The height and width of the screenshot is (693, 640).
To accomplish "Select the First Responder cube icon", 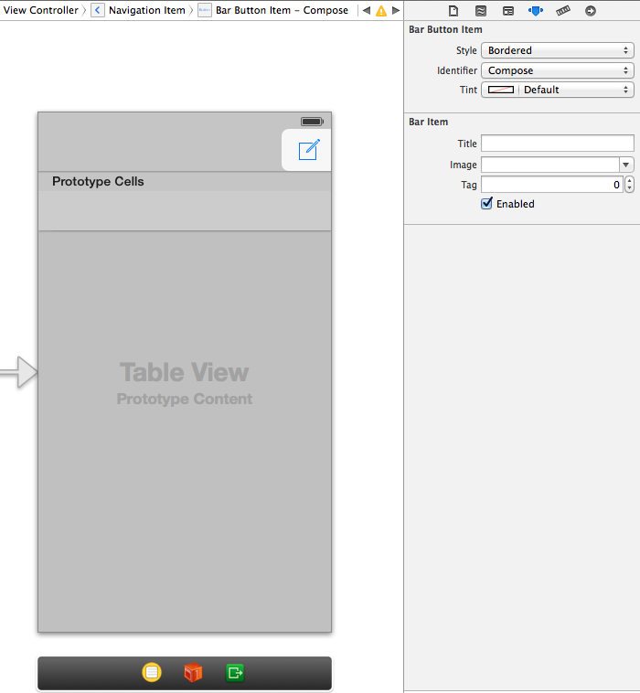I will point(193,673).
